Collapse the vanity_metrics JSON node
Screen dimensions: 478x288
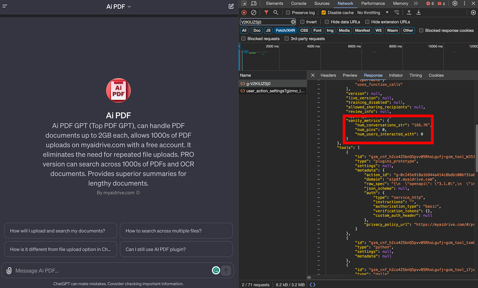[x=319, y=120]
